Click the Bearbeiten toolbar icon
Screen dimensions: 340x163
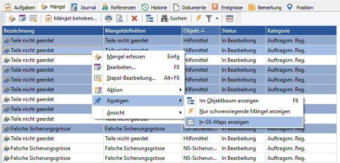pos(23,18)
